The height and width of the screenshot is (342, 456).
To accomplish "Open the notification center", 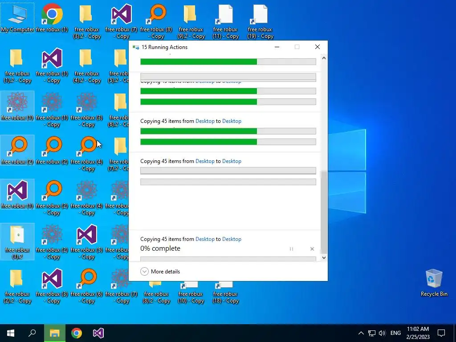I will click(x=441, y=333).
